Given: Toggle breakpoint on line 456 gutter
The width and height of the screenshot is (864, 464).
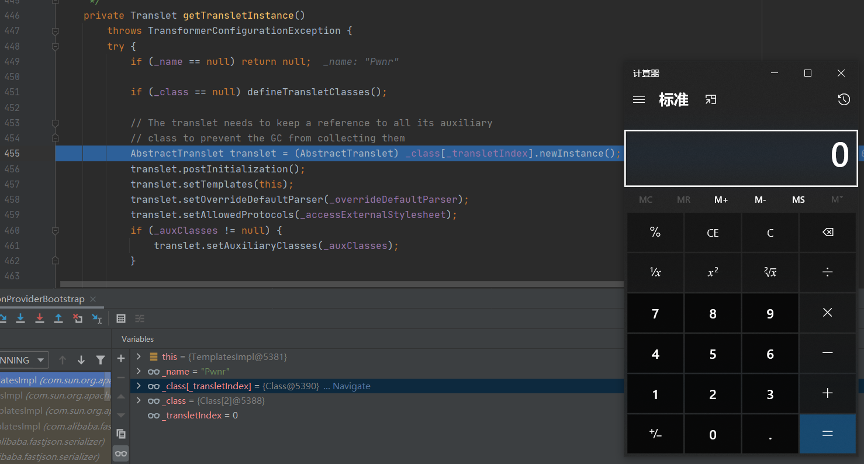Looking at the screenshot, I should coord(41,169).
